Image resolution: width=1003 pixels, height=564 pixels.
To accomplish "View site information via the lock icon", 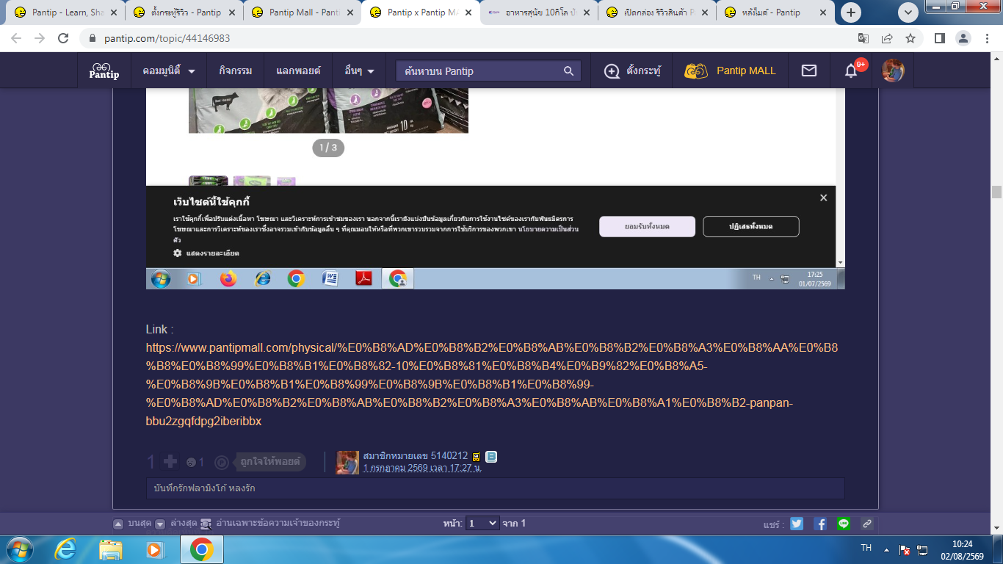I will [x=93, y=38].
